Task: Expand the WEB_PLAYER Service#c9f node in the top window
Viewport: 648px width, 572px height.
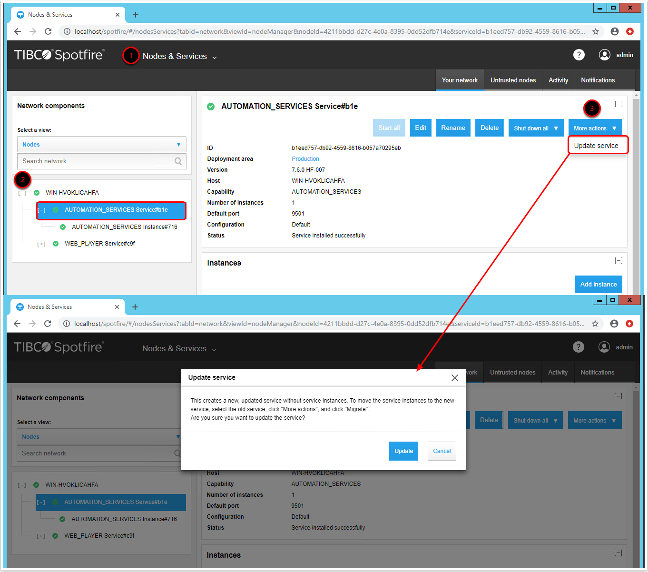Action: 42,244
